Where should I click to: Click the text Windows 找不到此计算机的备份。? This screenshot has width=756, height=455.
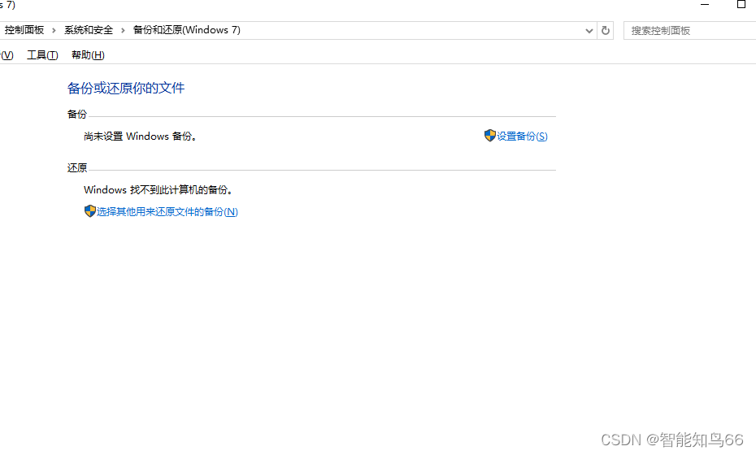pos(159,190)
